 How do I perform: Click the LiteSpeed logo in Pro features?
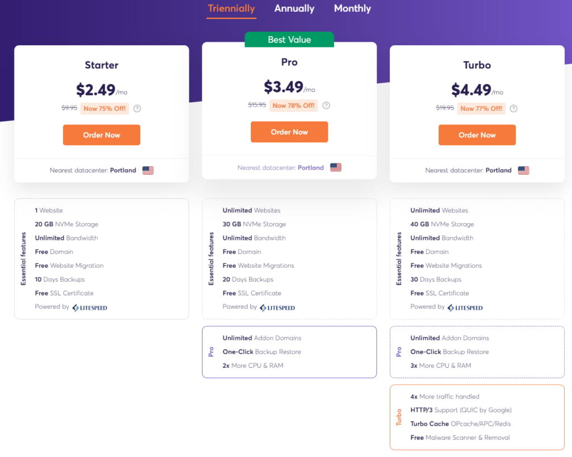278,308
